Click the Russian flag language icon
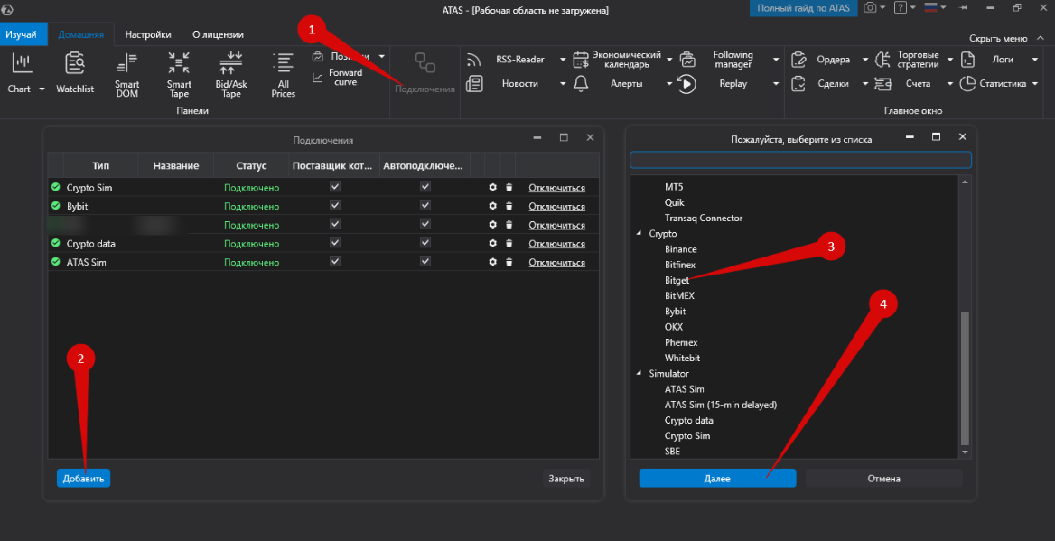 point(931,7)
